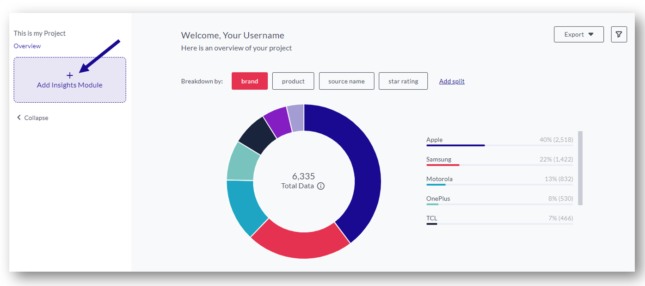The image size is (645, 286).
Task: Click the Apple progress bar in legend
Action: 455,145
